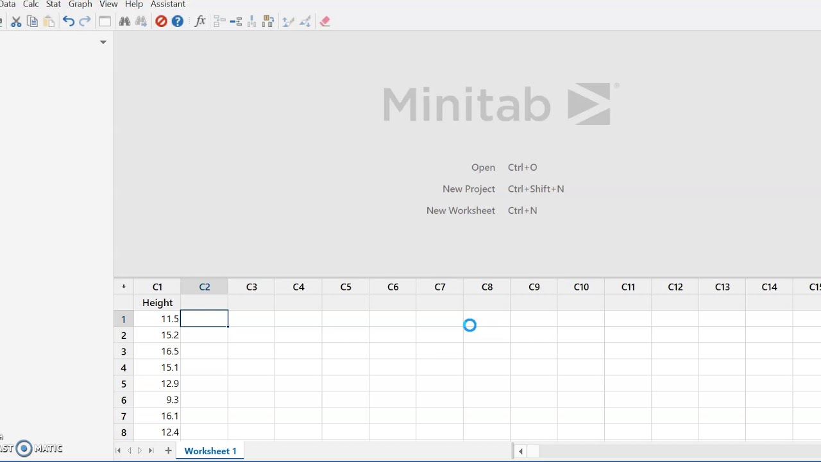Select column header C2
This screenshot has height=462, width=821.
coord(205,287)
